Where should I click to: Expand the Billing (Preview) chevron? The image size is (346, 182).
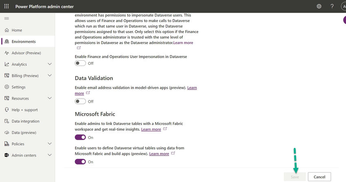pos(50,76)
